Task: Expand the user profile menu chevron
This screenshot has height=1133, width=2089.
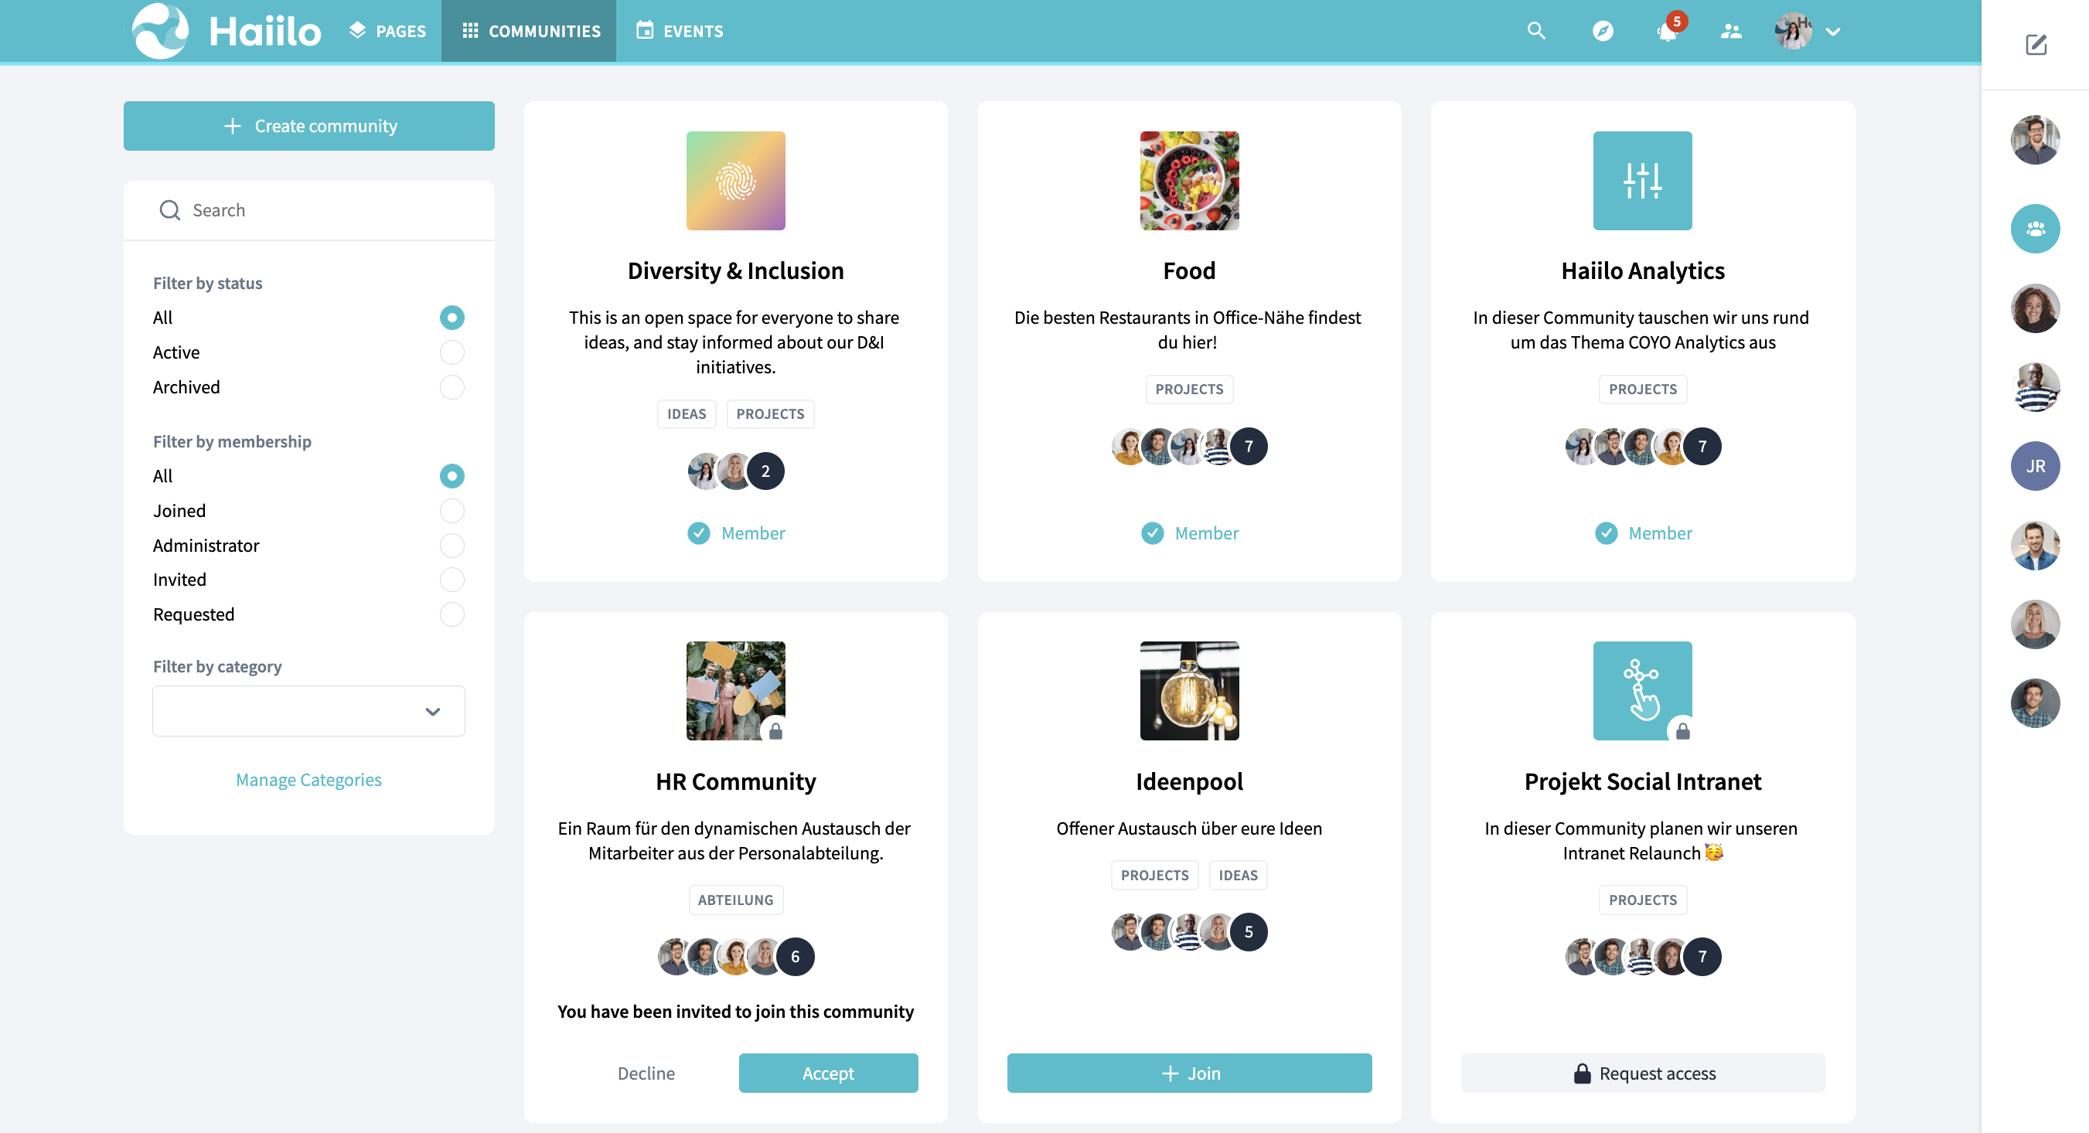Action: pyautogui.click(x=1833, y=32)
